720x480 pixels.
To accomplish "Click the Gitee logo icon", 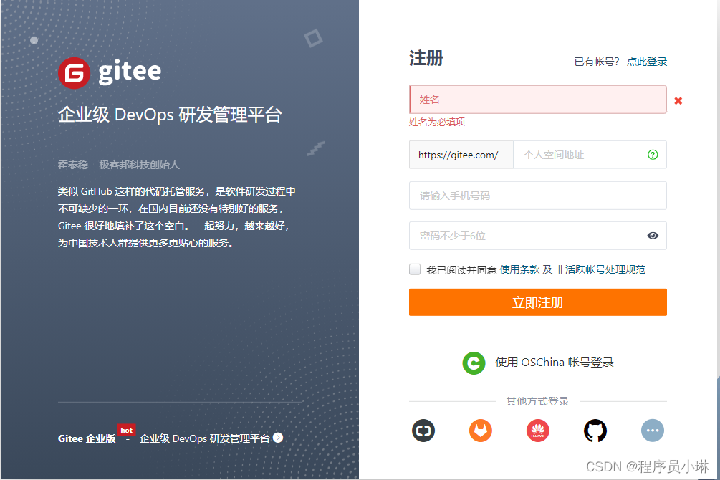I will click(74, 73).
